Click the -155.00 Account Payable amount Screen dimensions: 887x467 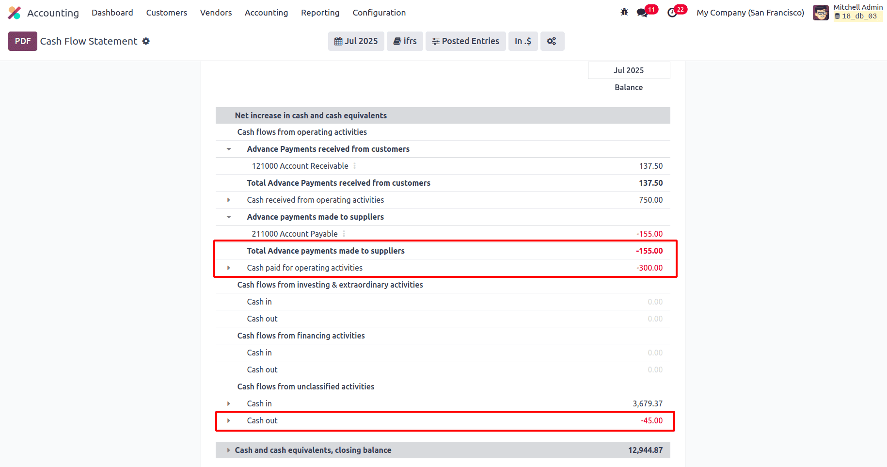click(649, 234)
